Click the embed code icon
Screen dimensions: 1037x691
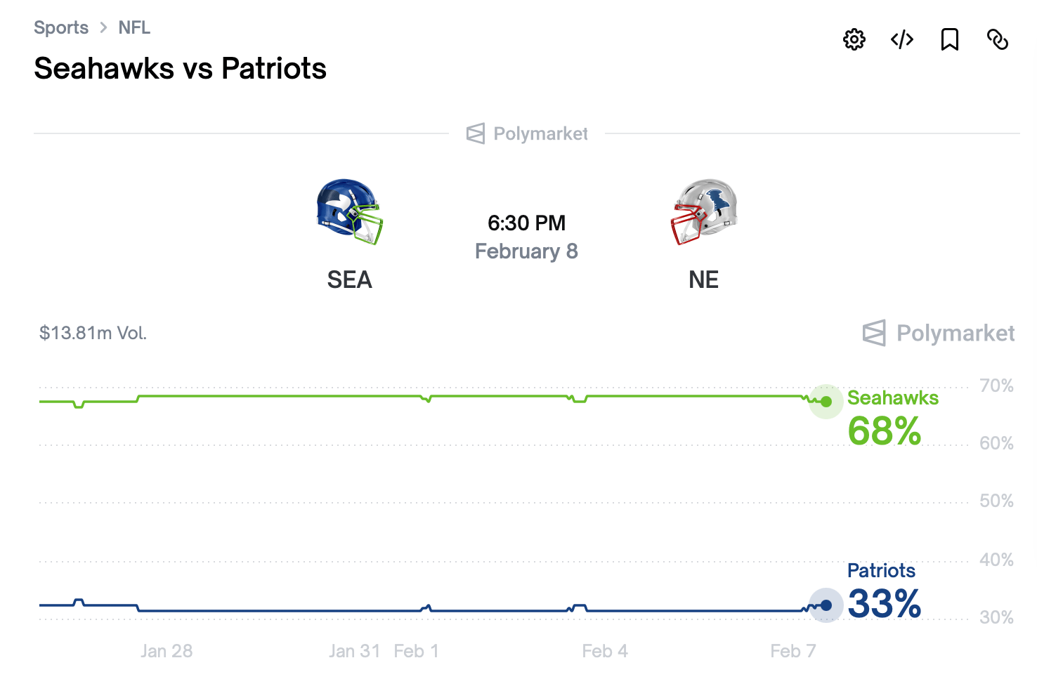pos(901,40)
